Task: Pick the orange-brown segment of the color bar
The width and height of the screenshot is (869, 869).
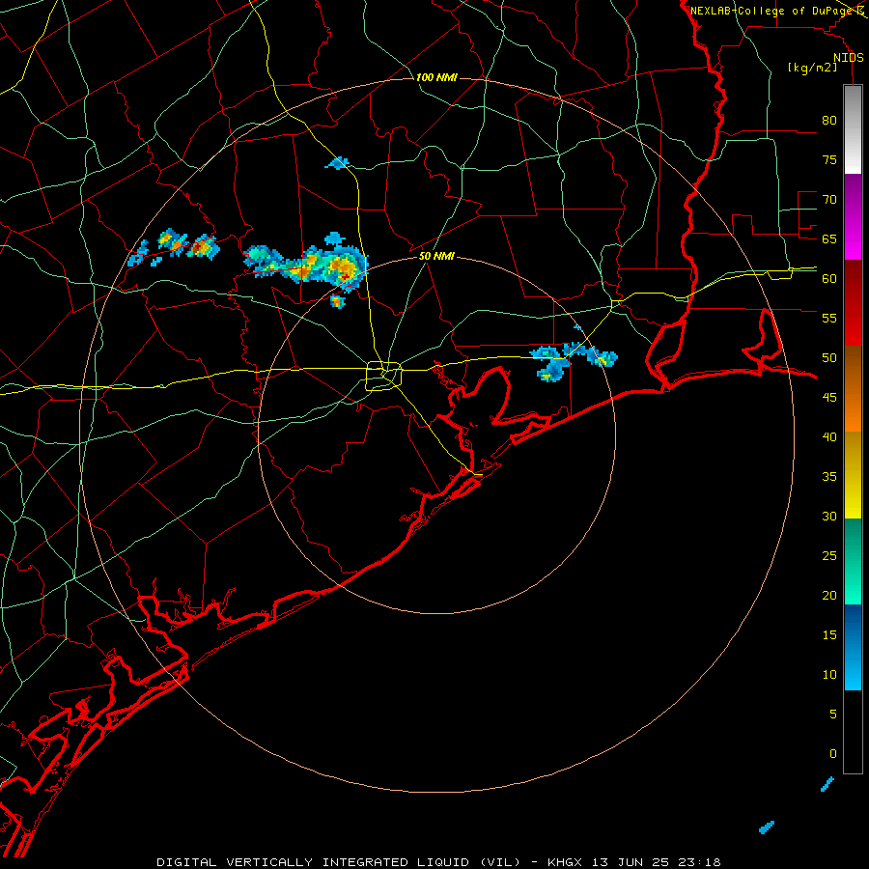Action: point(853,388)
